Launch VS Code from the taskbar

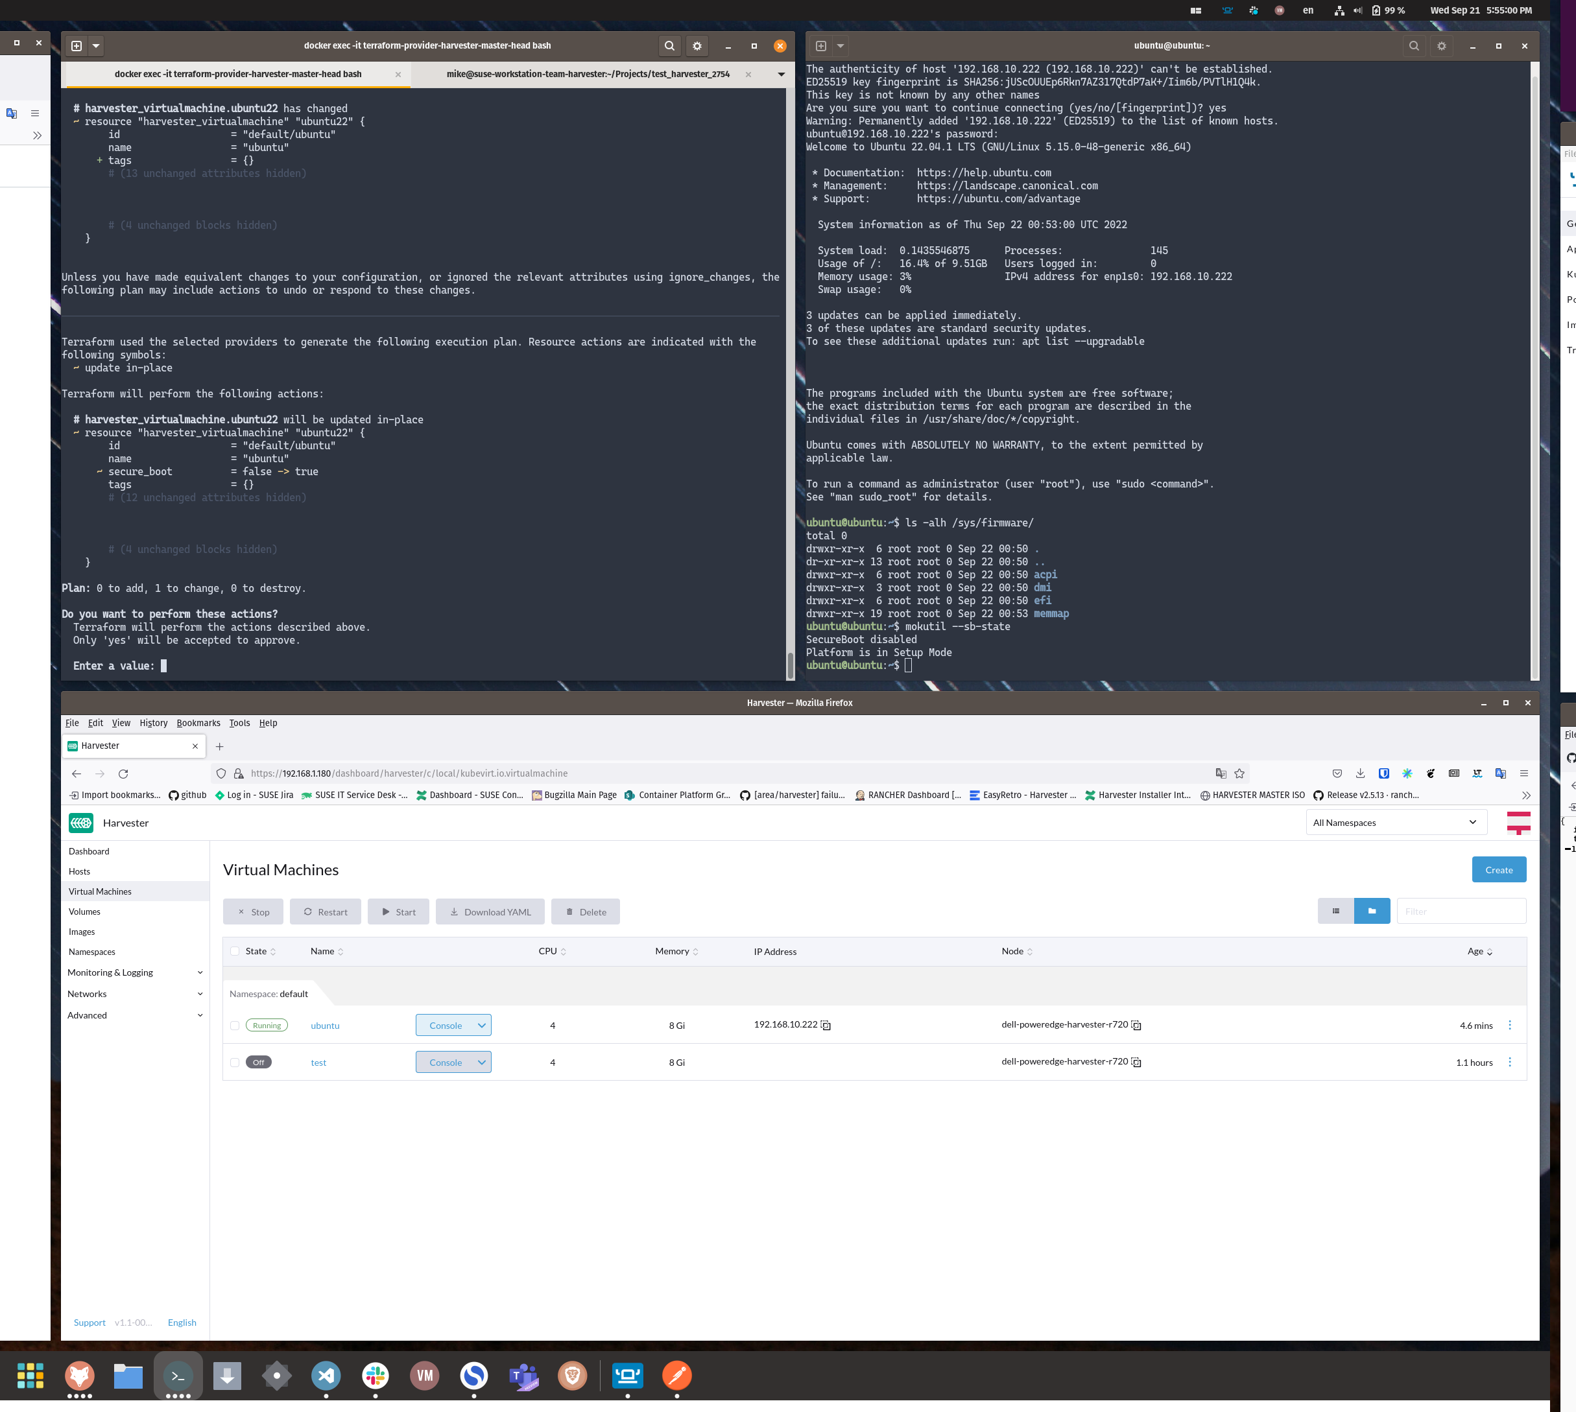[326, 1376]
